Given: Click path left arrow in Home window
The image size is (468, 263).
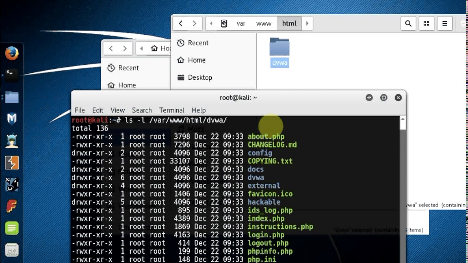Looking at the screenshot, I should [x=141, y=48].
